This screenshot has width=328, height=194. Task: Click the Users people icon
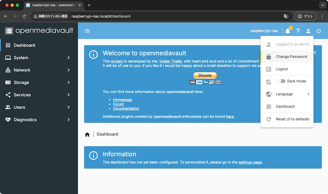coord(8,107)
